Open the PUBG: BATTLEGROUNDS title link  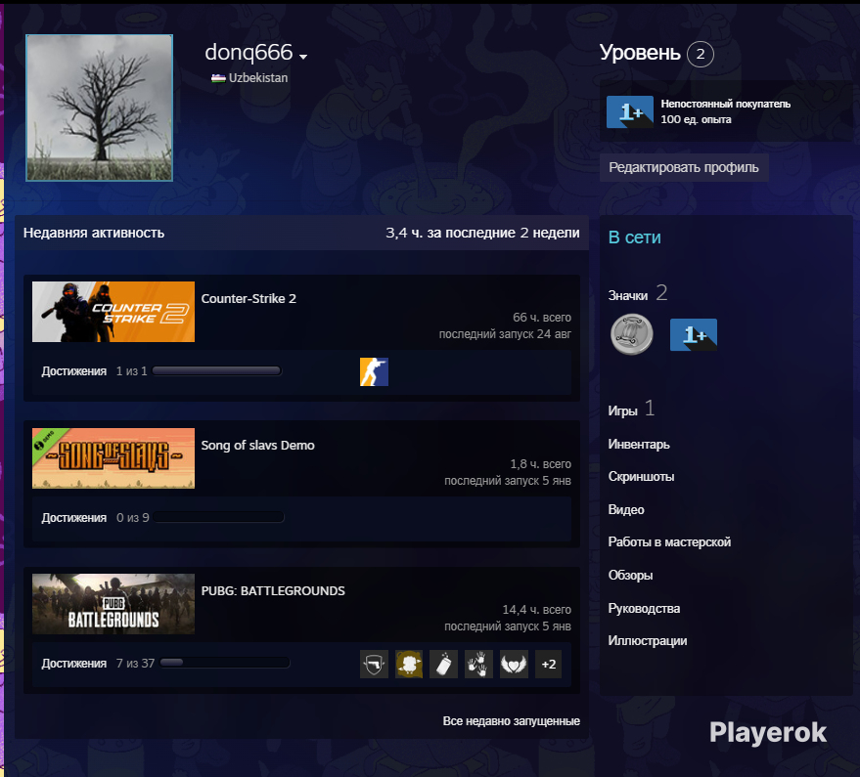click(273, 590)
